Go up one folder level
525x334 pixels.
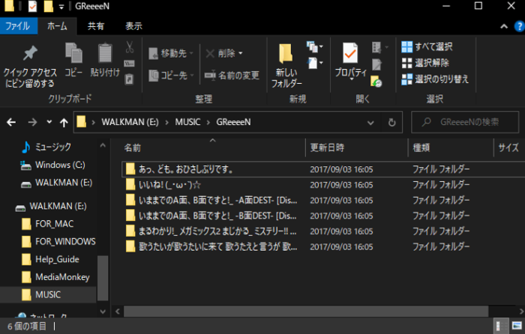point(64,123)
